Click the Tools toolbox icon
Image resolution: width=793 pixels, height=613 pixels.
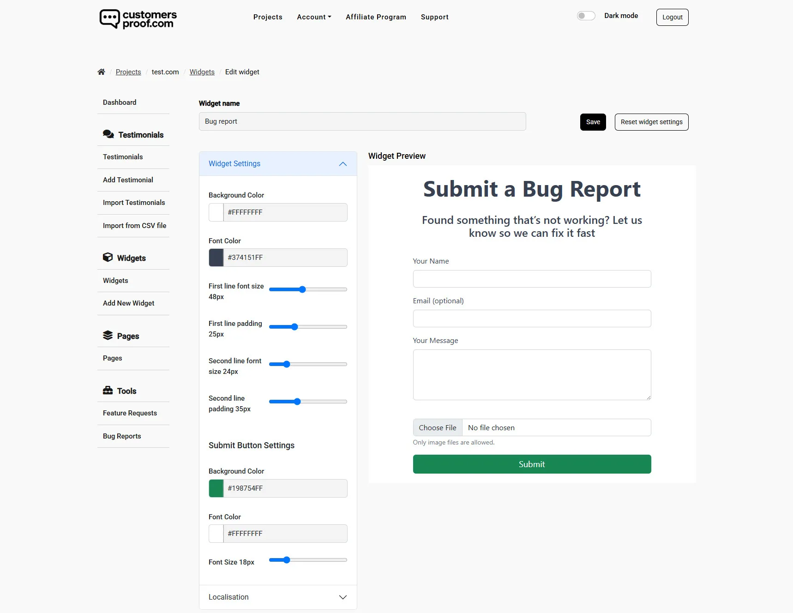[108, 390]
